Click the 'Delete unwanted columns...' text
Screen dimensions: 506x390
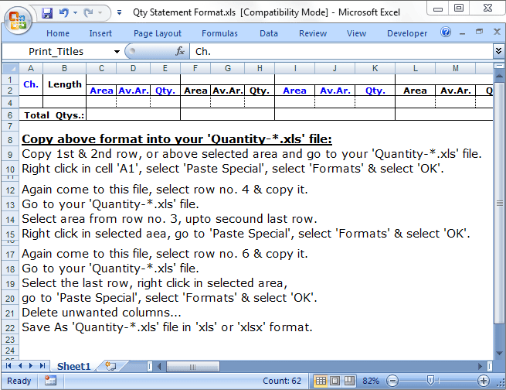(101, 313)
